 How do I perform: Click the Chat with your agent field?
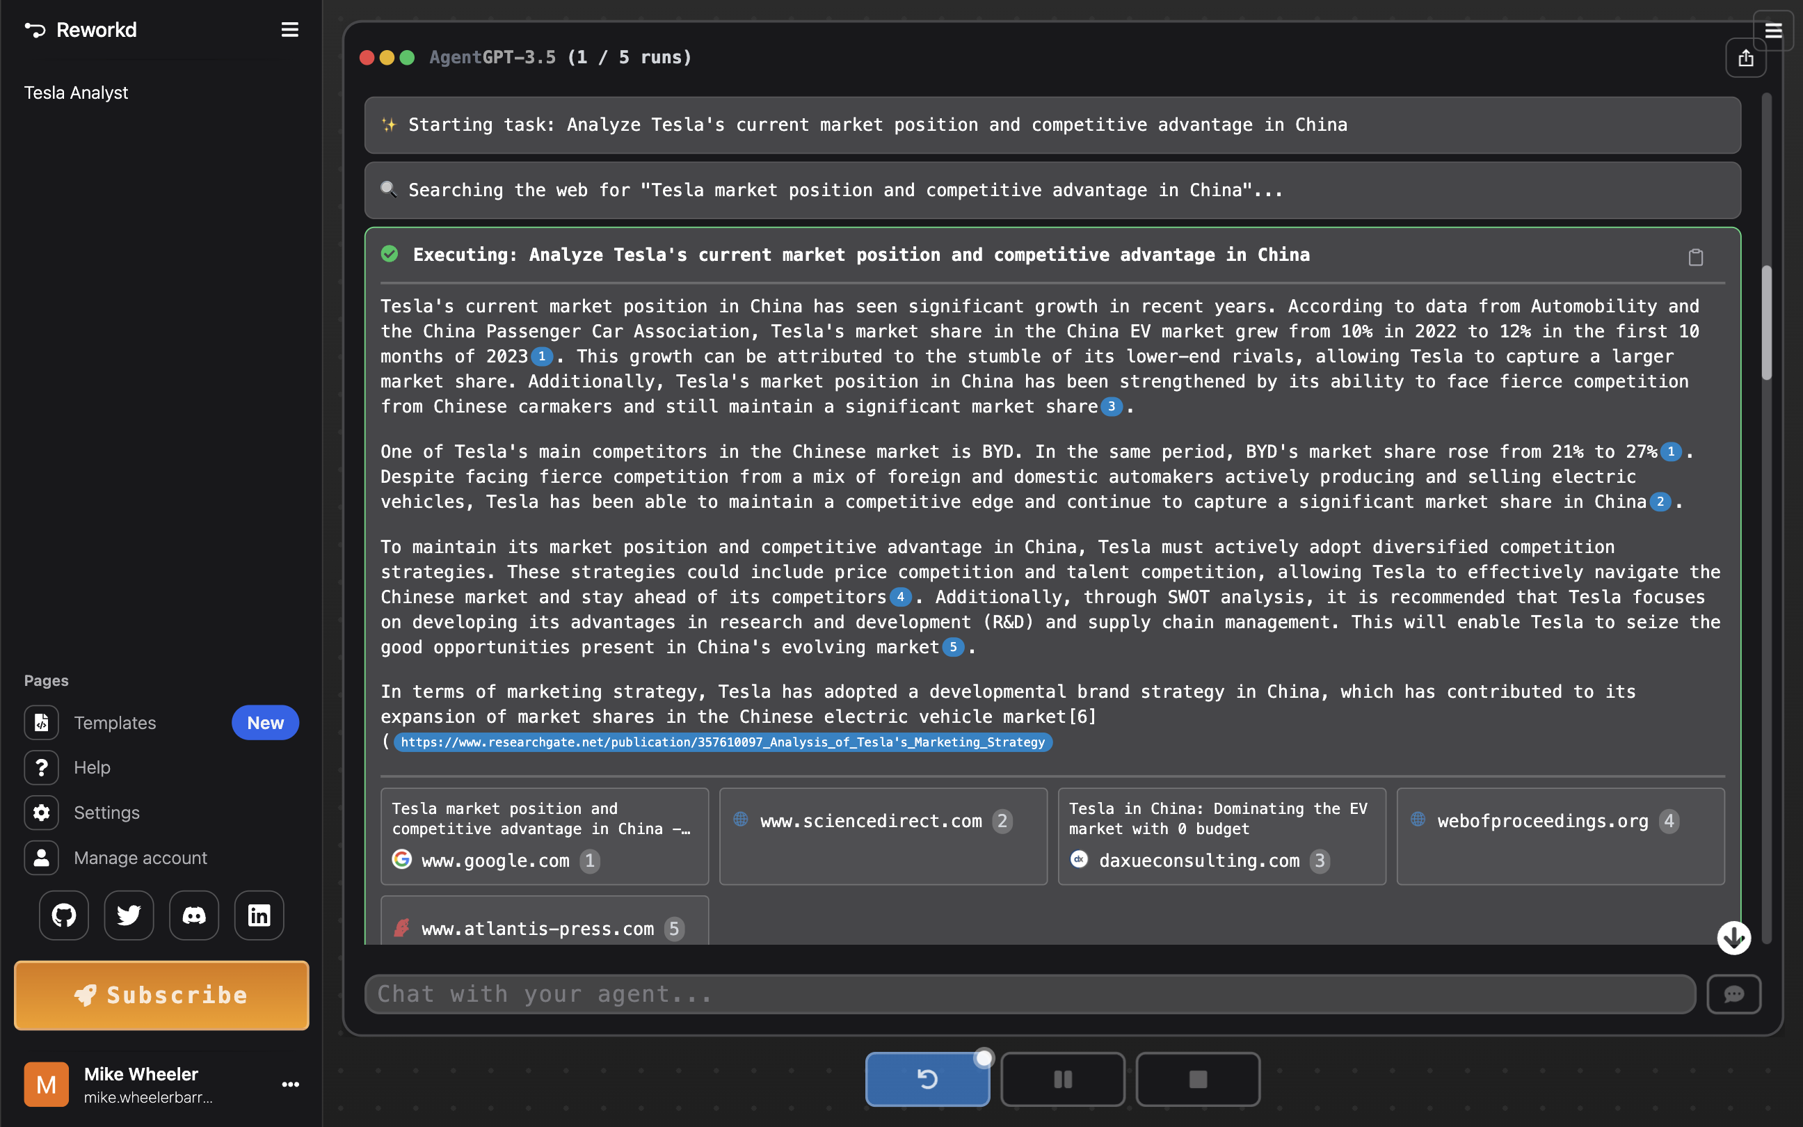click(x=1029, y=994)
